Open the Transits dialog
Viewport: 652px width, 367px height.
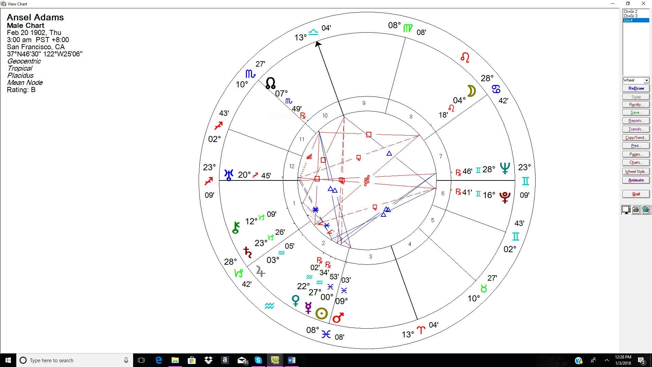click(x=636, y=129)
